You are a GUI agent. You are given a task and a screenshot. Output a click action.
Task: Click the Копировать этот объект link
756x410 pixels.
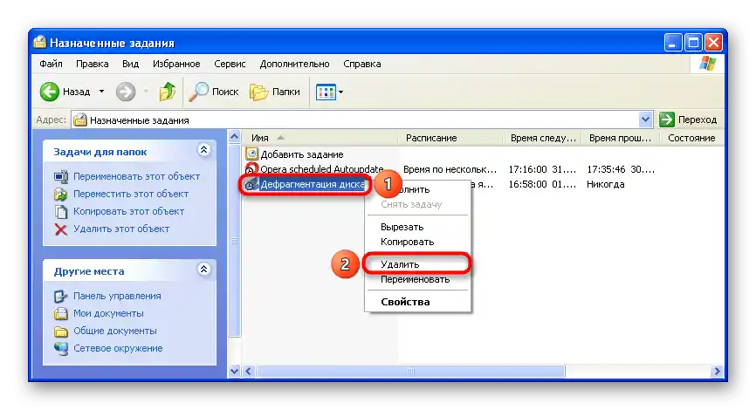click(128, 211)
